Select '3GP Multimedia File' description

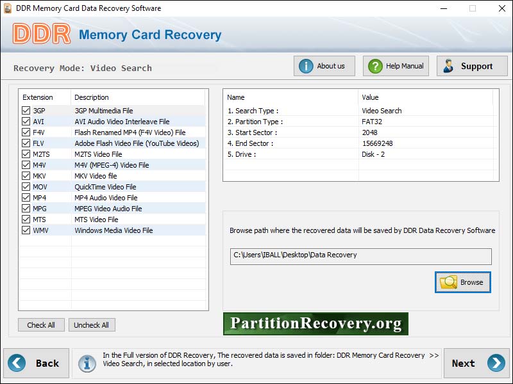click(x=104, y=111)
